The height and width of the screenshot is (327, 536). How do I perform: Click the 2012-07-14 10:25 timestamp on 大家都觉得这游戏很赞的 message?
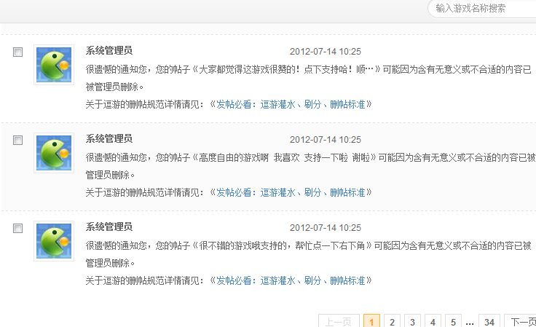pos(326,52)
